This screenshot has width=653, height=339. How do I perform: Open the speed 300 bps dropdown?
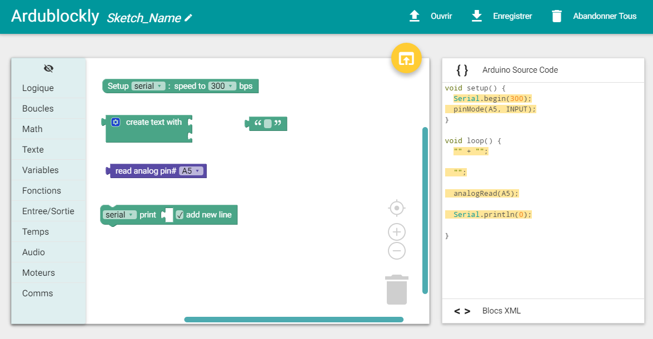(x=222, y=86)
